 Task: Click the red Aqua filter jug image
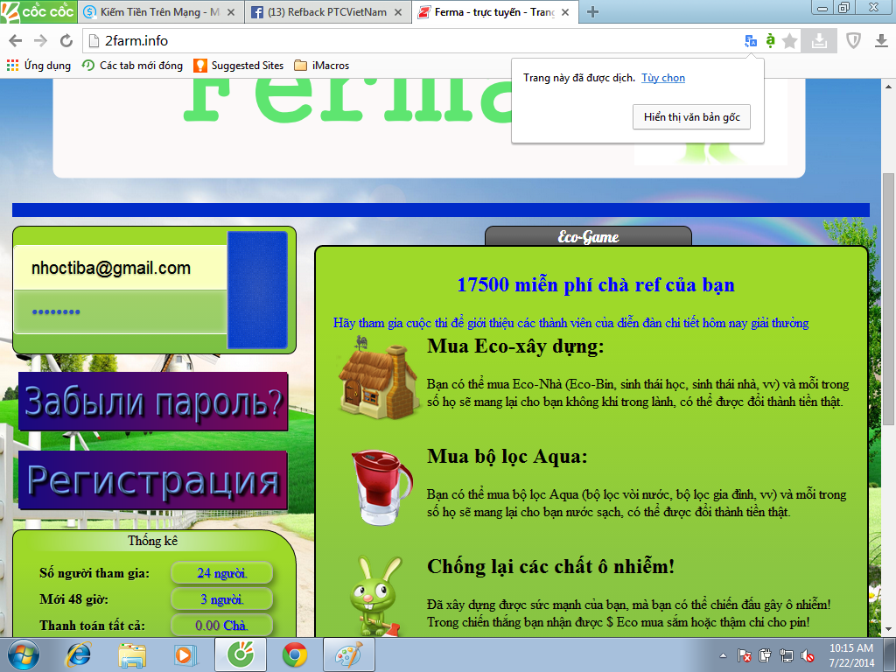(x=381, y=486)
